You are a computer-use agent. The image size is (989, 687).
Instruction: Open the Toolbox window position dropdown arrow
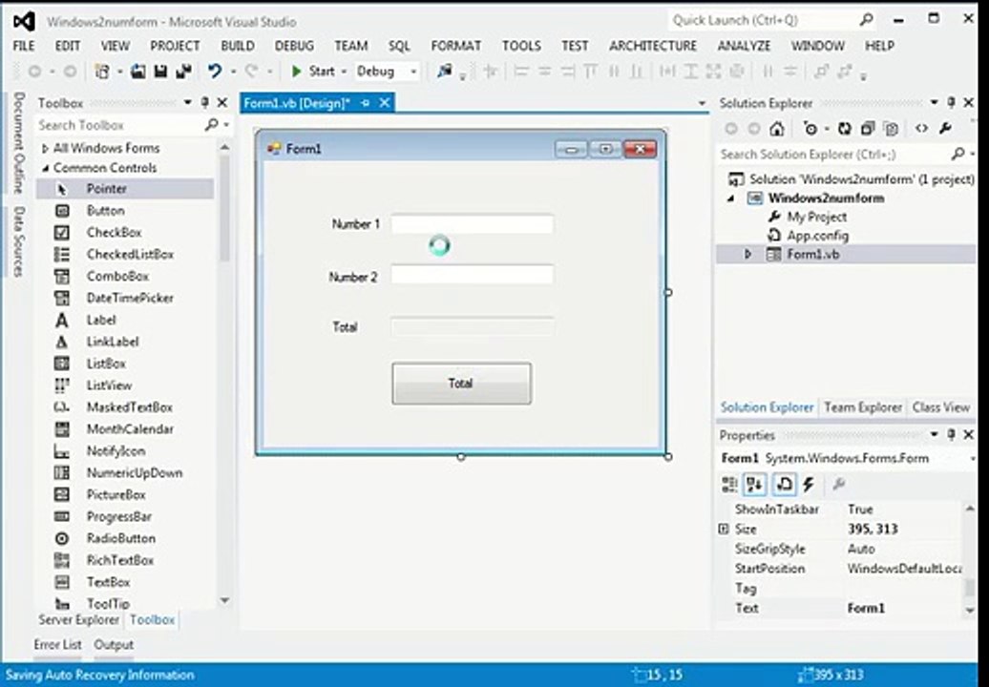click(187, 102)
